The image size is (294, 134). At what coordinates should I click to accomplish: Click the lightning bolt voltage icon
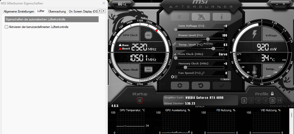(x=254, y=35)
